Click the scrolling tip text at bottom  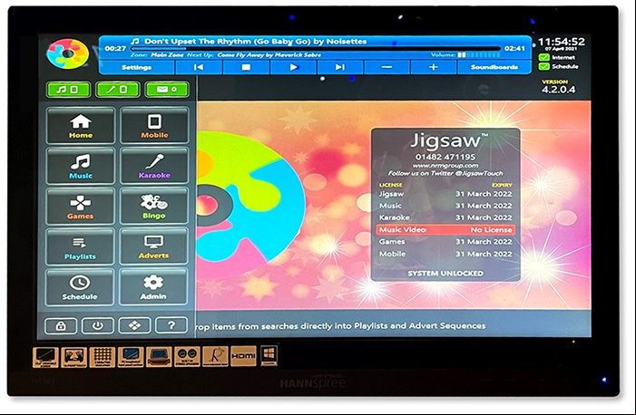341,326
